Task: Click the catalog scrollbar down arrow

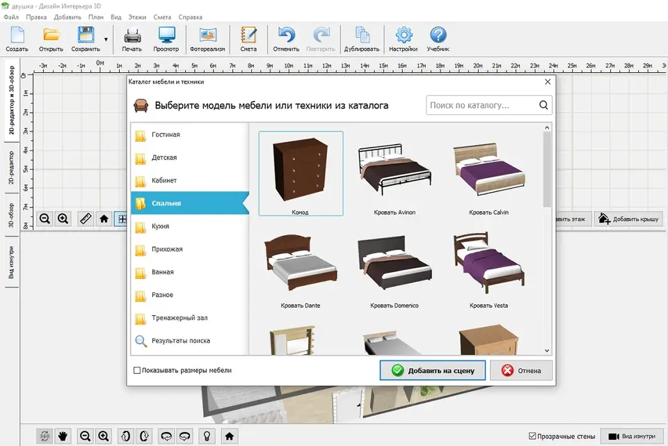Action: tap(547, 351)
